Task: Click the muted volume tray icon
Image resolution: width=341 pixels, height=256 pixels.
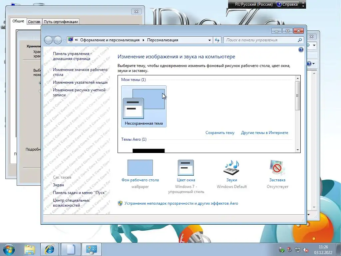Action: (x=306, y=250)
